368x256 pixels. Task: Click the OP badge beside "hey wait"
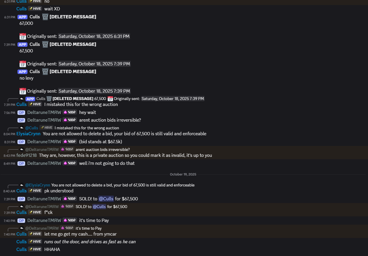point(21,112)
